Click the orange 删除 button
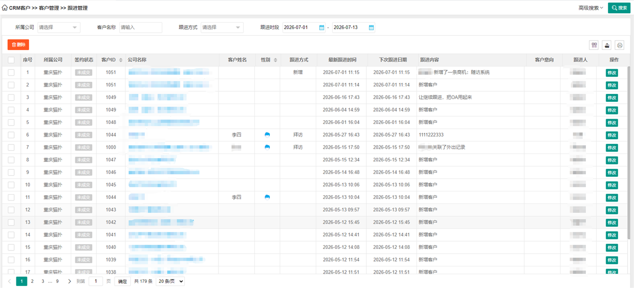The height and width of the screenshot is (288, 634). point(18,45)
